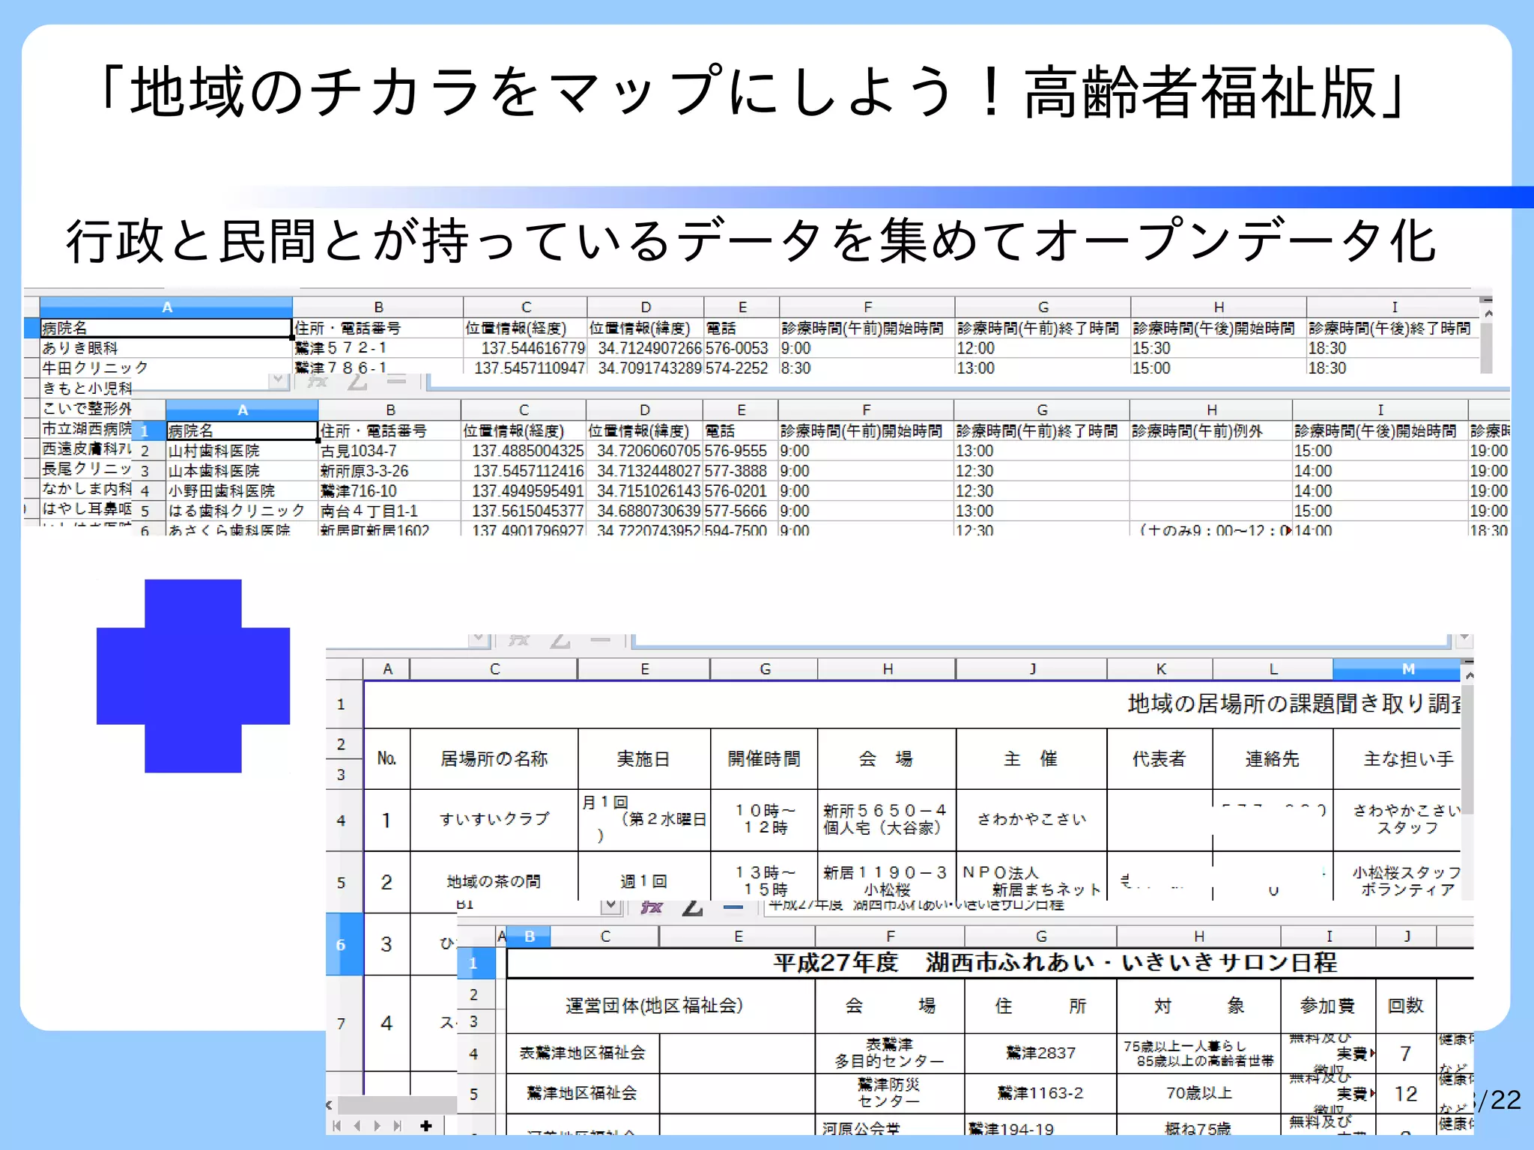Click formula input line above survey sheet
Viewport: 1534px width, 1150px height.
click(x=1041, y=641)
